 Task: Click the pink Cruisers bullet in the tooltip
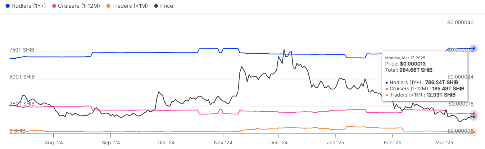pyautogui.click(x=387, y=89)
